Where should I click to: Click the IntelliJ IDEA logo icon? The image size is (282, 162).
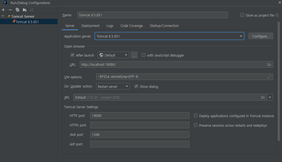pyautogui.click(x=5, y=2)
